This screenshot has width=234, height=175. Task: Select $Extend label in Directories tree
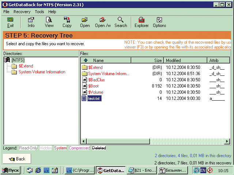coord(26,66)
